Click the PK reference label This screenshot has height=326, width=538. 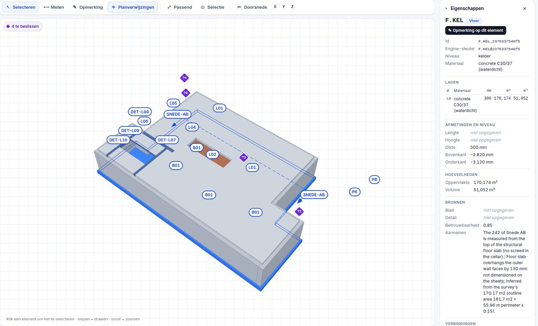click(355, 192)
